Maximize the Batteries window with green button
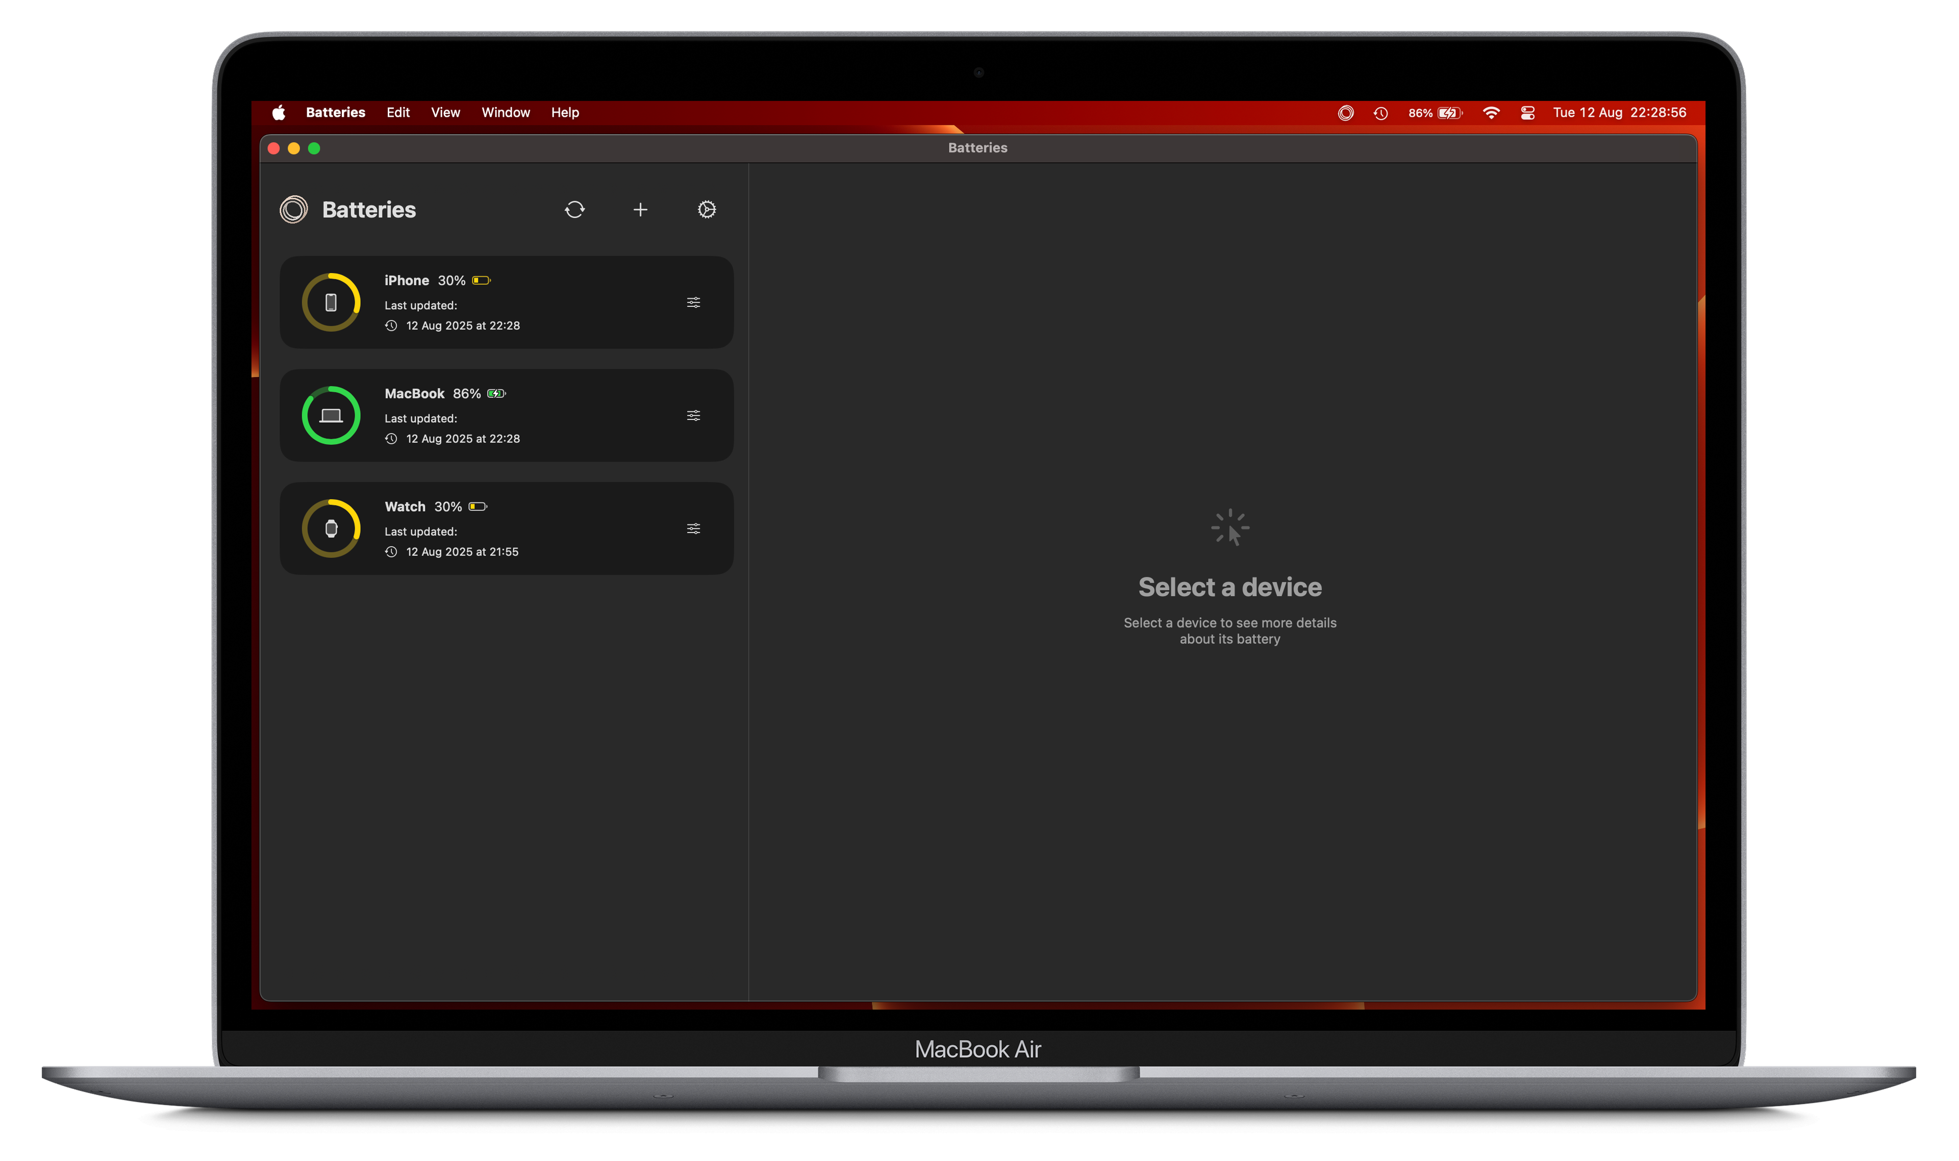The image size is (1959, 1161). point(314,148)
